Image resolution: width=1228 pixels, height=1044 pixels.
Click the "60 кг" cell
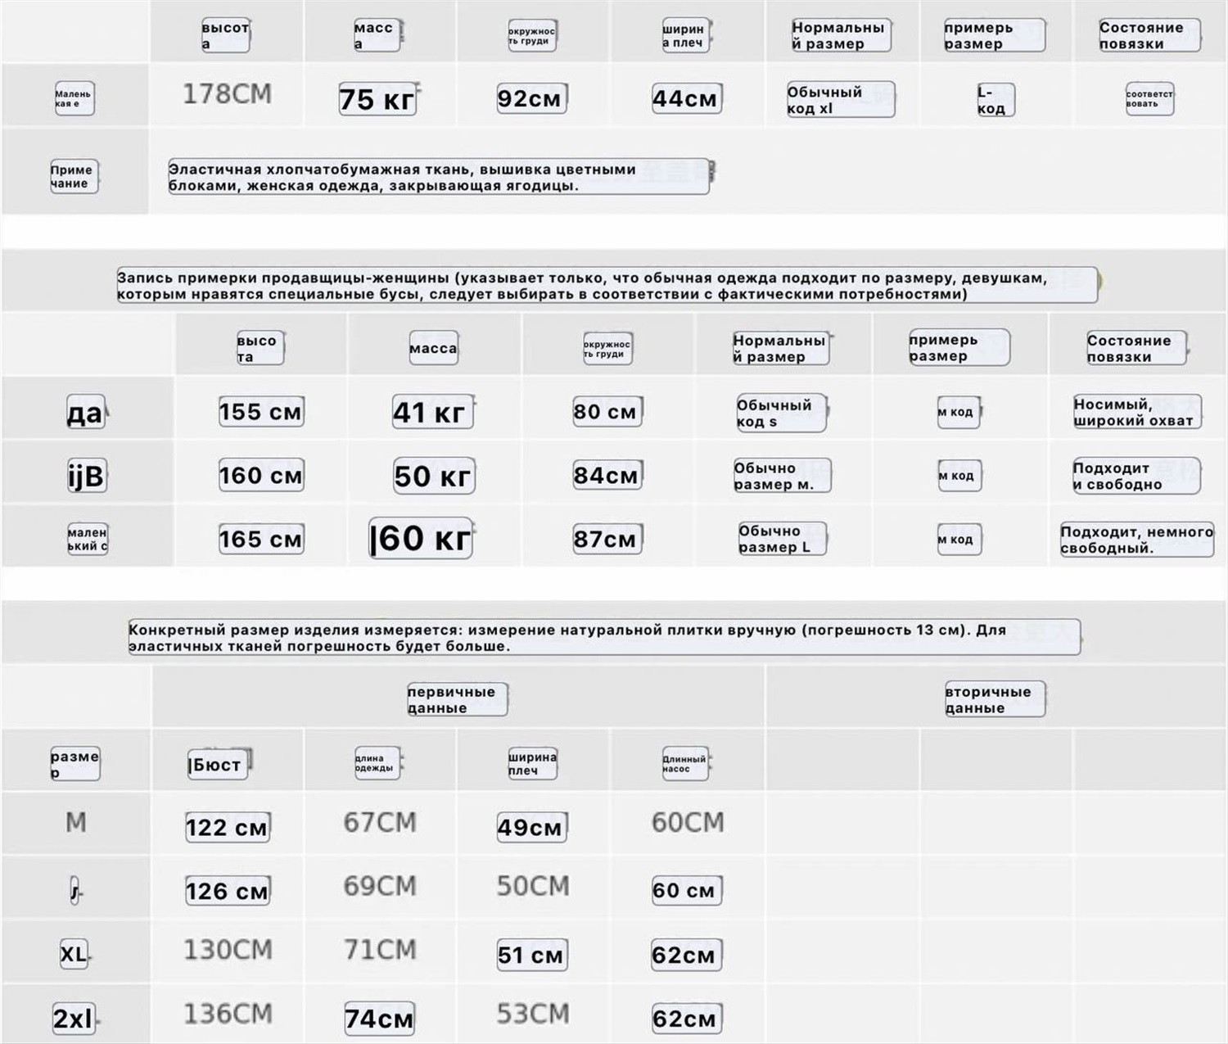coord(421,538)
